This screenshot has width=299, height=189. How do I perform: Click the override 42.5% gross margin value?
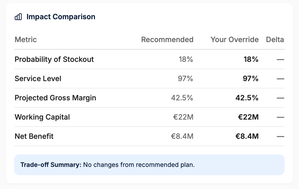(247, 98)
